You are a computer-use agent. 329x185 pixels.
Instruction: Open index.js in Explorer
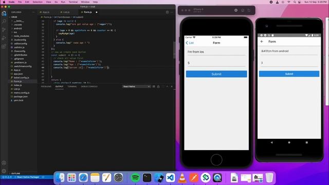point(17,85)
